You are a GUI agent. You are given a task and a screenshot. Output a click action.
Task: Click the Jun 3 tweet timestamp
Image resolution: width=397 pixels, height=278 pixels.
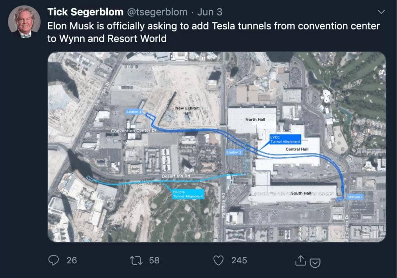click(210, 12)
